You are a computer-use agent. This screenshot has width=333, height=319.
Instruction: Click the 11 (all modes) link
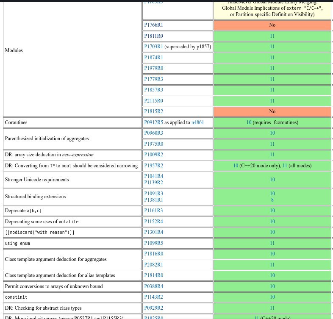285,166
